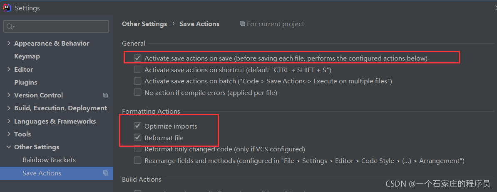
Task: Click the project-level icon next to Version Control
Action: pos(106,95)
